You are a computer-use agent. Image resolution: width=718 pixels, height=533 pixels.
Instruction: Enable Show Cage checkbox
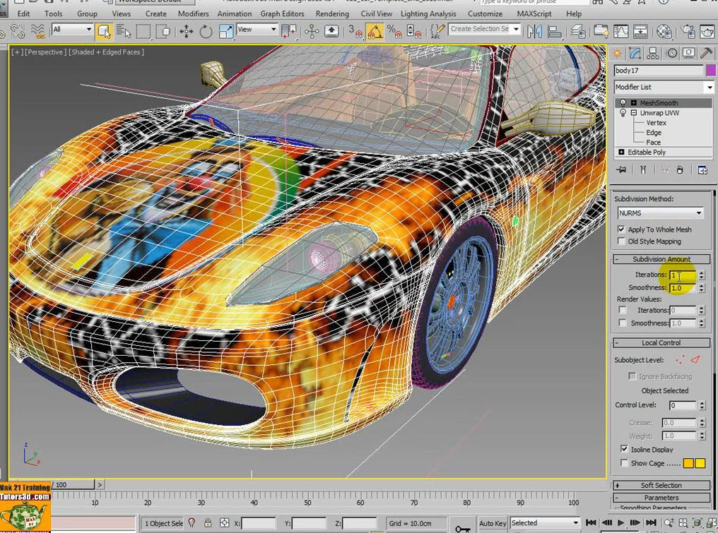click(624, 463)
